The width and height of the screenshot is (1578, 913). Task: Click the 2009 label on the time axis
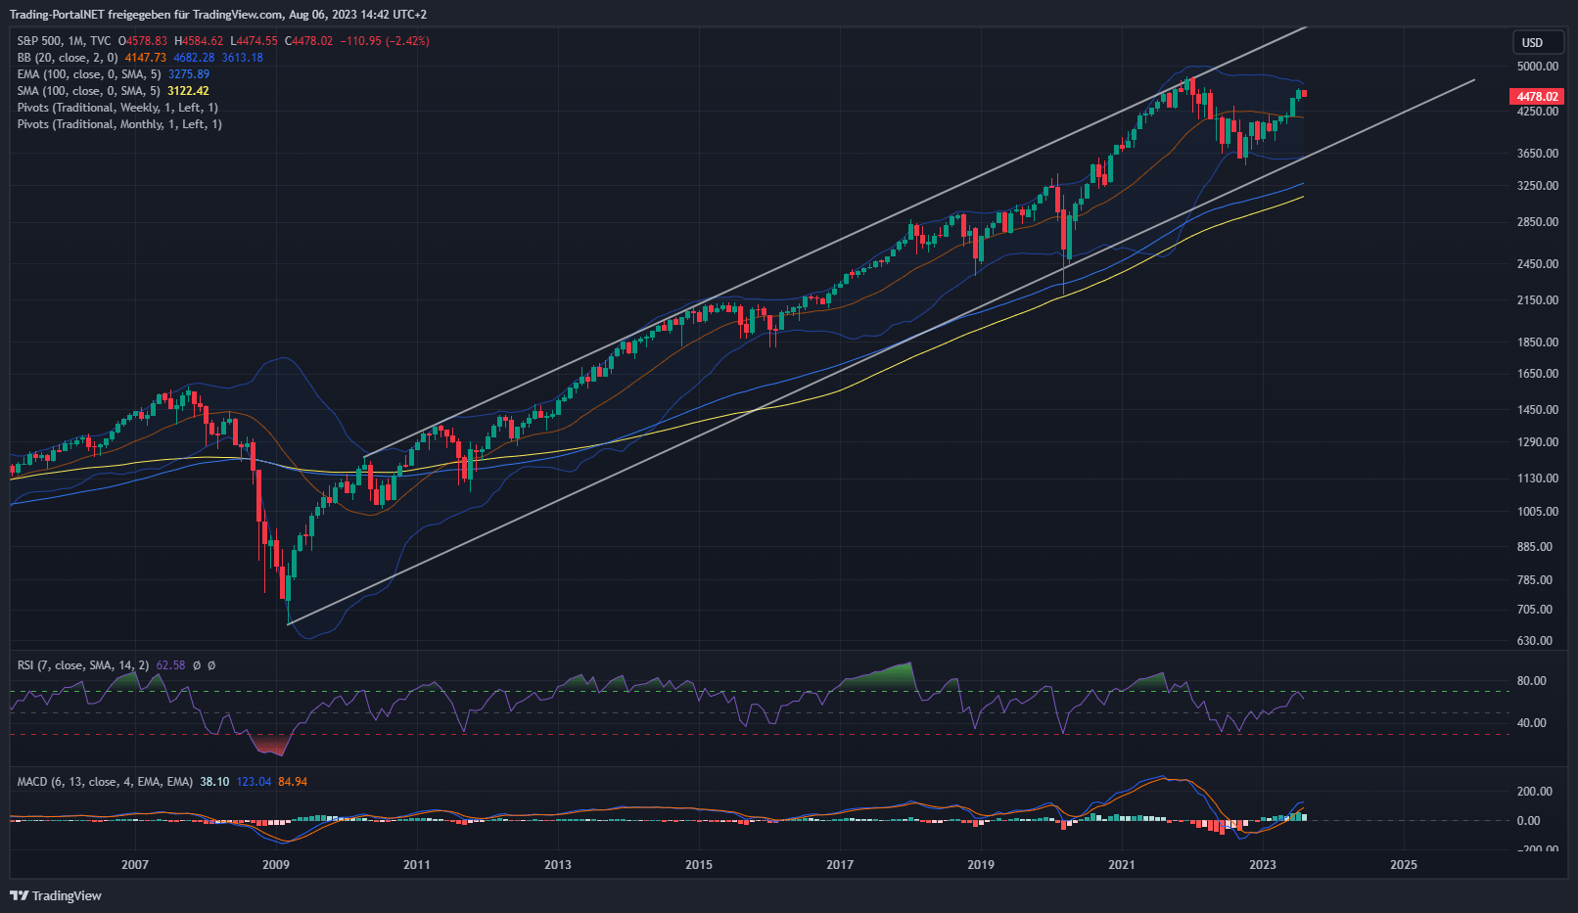[x=276, y=864]
